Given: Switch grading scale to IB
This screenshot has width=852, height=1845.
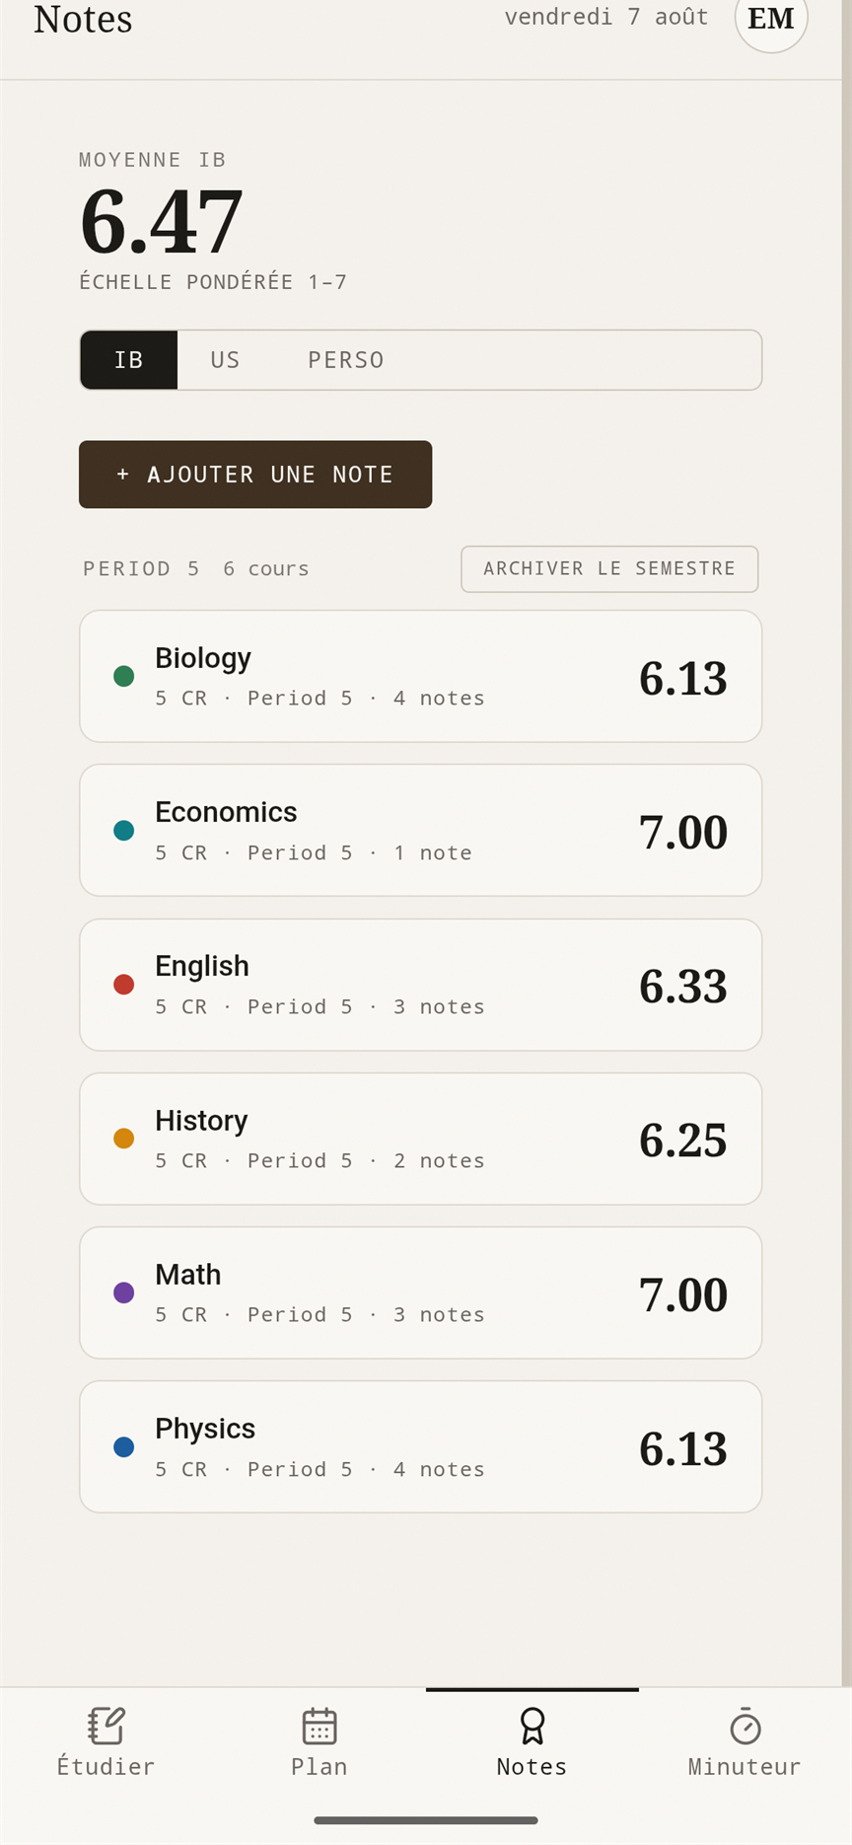Looking at the screenshot, I should [128, 360].
